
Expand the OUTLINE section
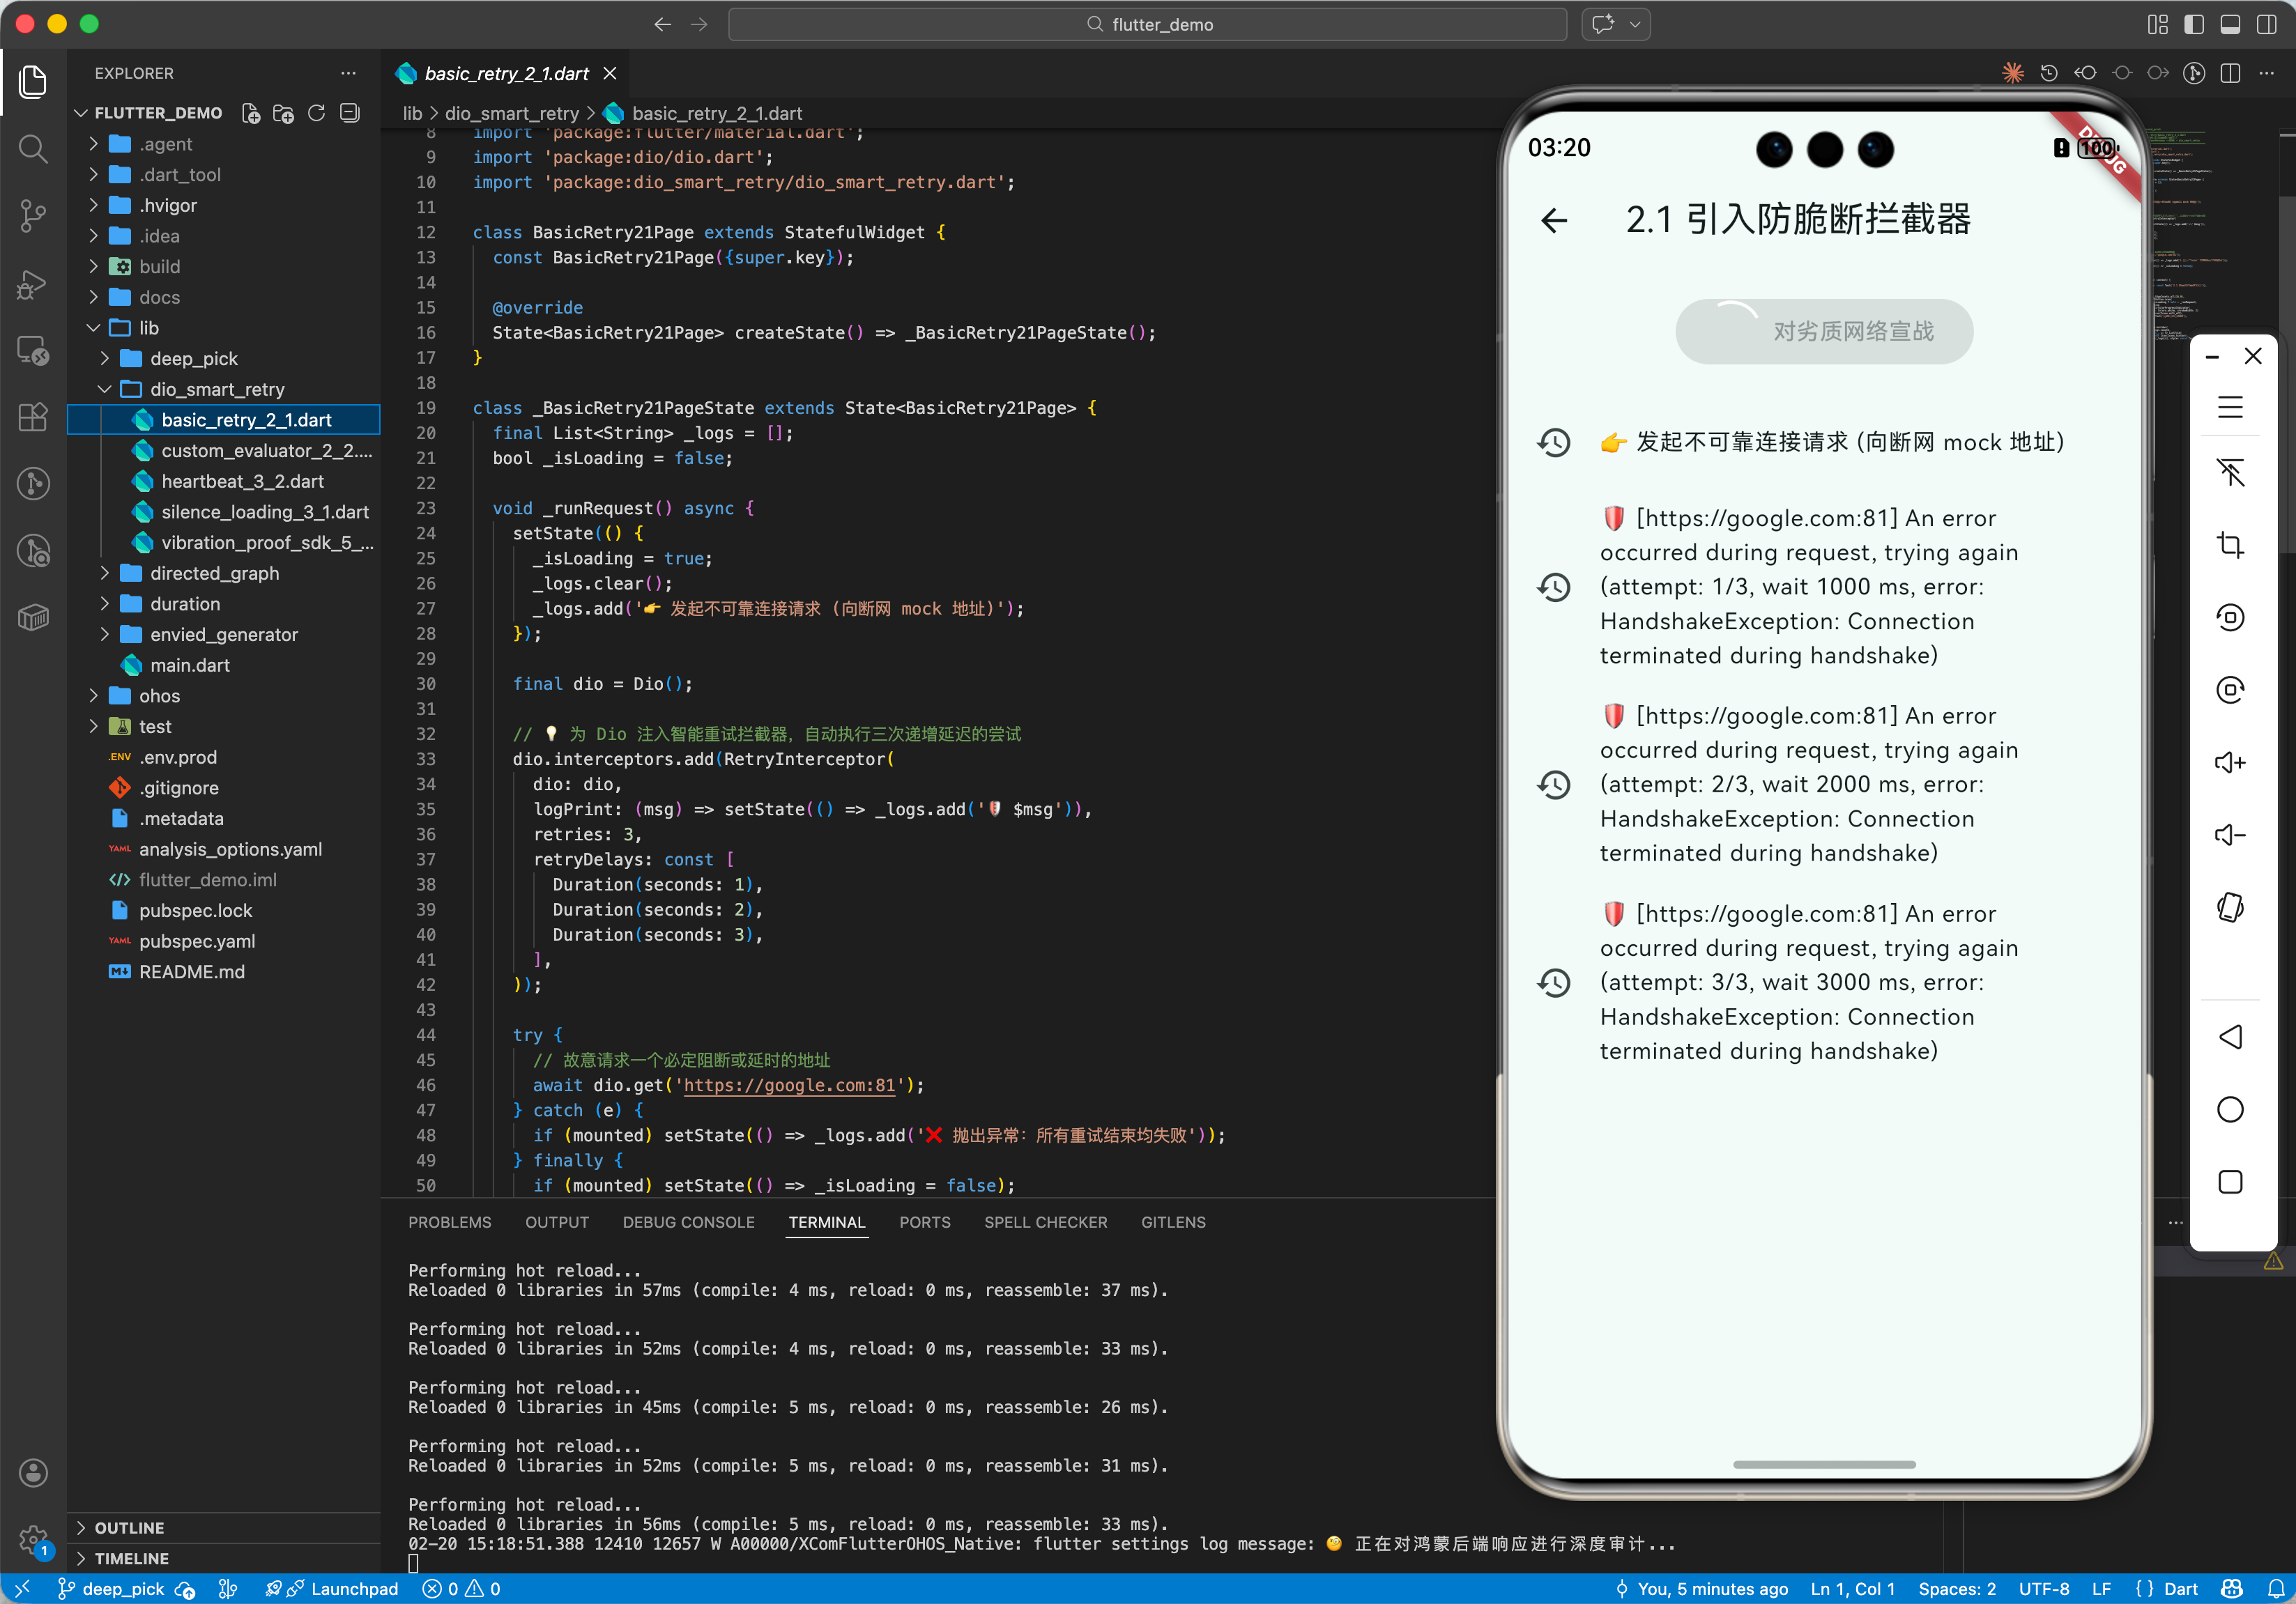click(129, 1527)
